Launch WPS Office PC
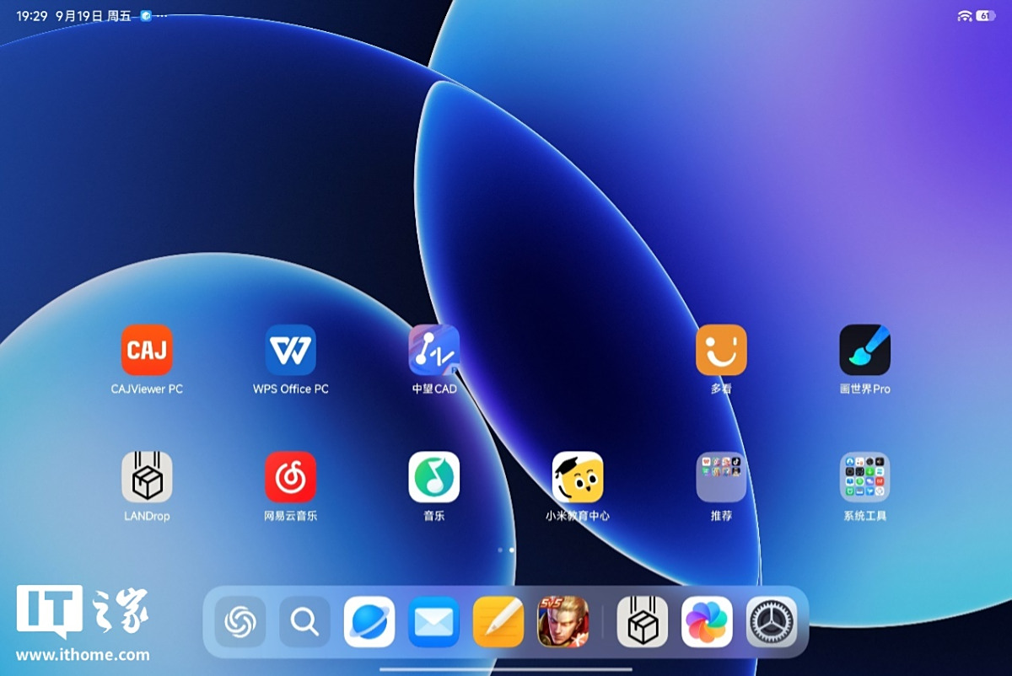Screen dimensions: 1012x676 290,350
